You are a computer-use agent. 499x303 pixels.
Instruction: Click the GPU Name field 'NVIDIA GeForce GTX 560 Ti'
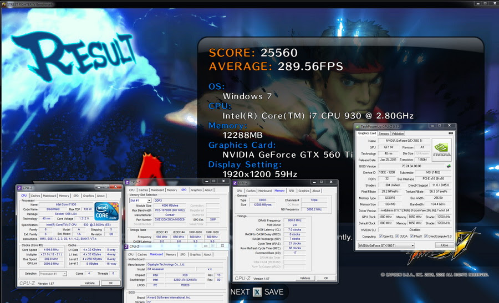point(404,141)
